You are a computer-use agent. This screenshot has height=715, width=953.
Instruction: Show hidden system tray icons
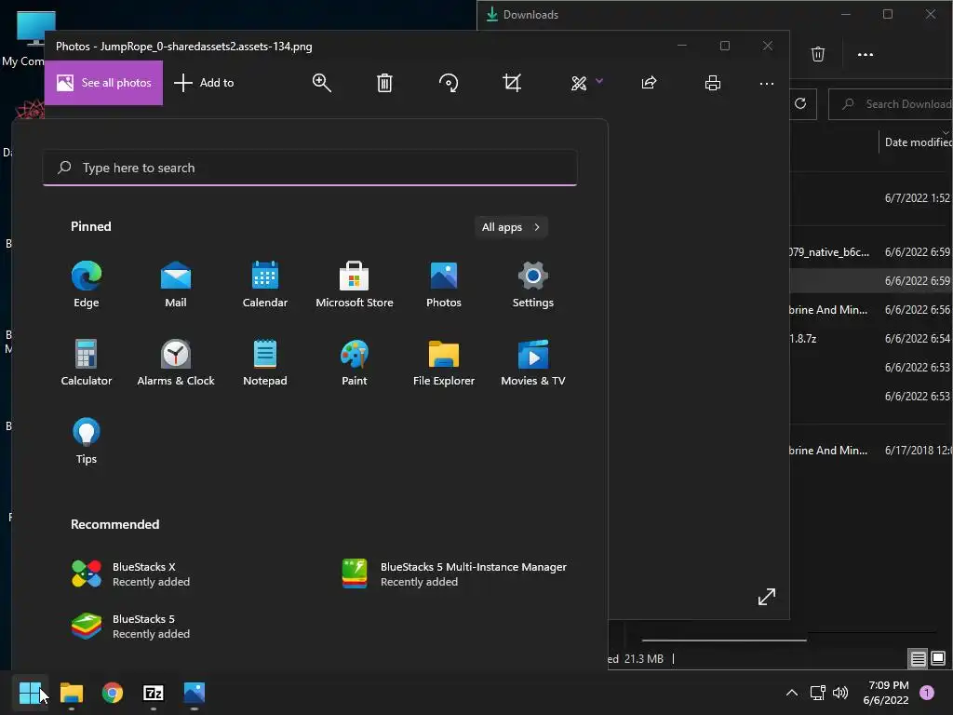(792, 693)
